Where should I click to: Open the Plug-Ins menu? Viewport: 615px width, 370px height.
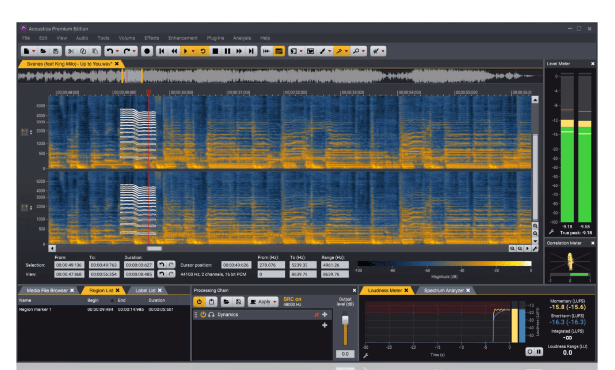(215, 38)
